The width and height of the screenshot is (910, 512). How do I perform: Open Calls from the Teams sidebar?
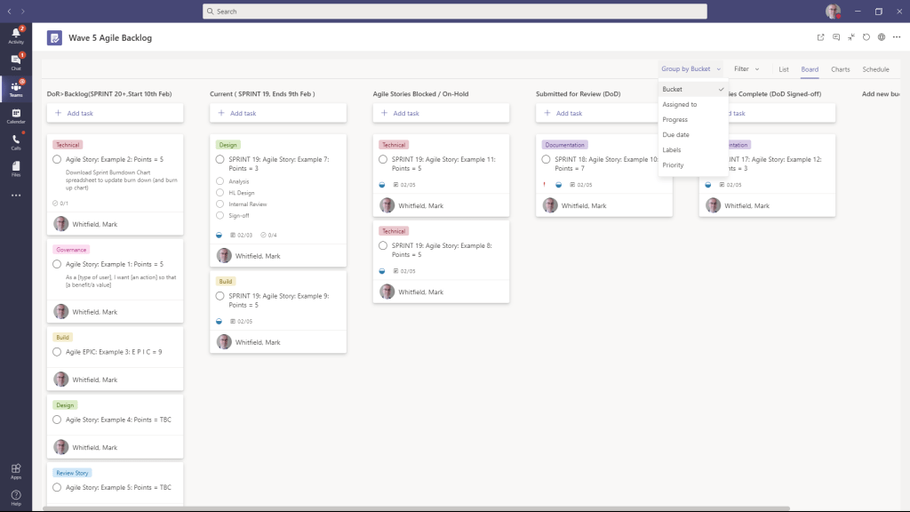[x=16, y=140]
